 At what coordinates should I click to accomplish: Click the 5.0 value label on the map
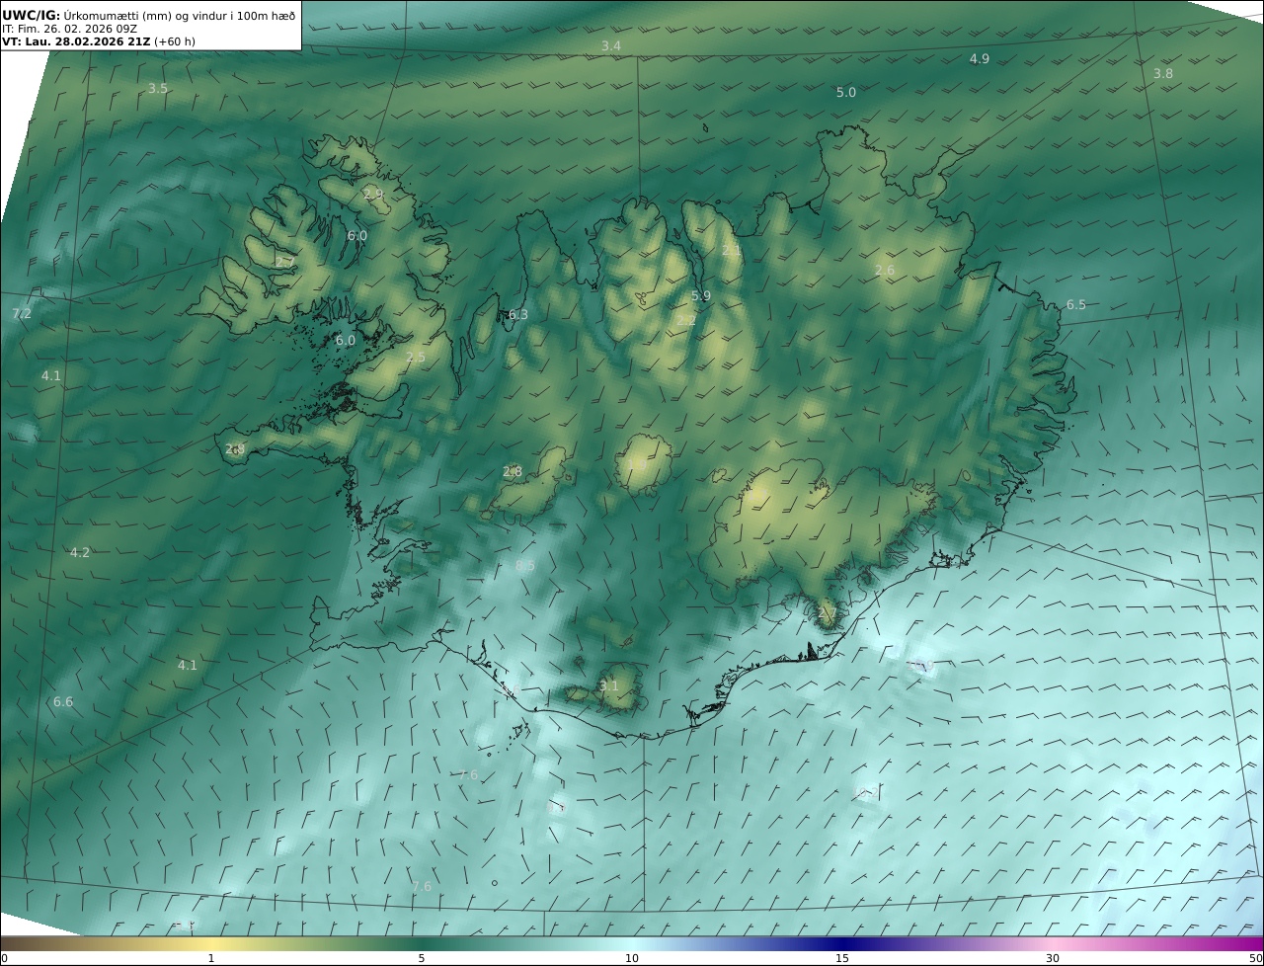tap(846, 93)
